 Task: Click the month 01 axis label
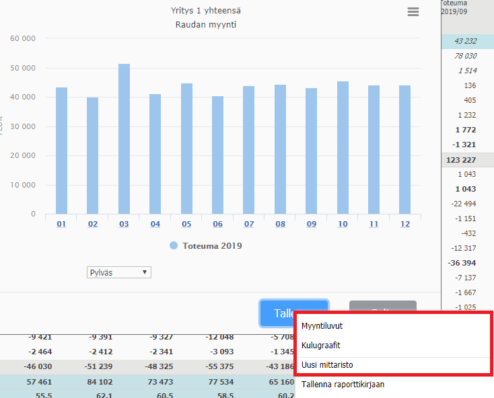coord(61,224)
